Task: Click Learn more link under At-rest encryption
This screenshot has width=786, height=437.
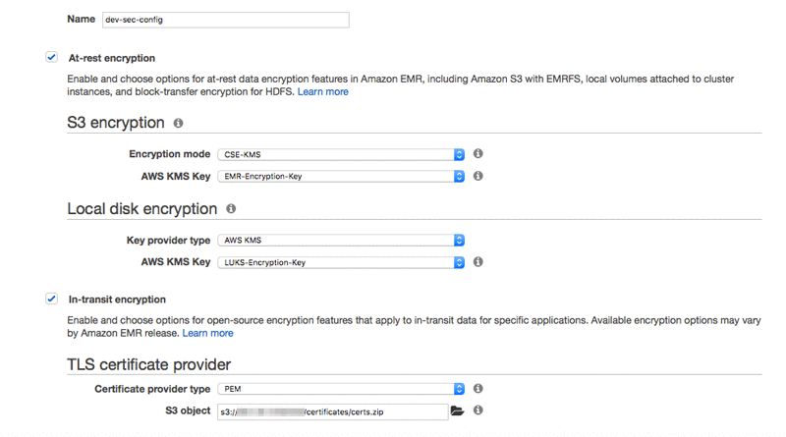Action: pos(322,92)
